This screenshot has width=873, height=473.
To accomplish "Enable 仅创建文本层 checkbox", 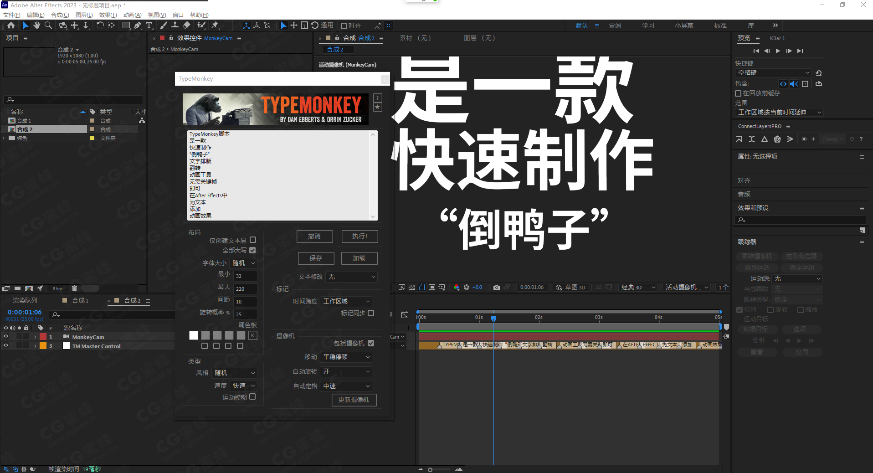I will [x=253, y=240].
